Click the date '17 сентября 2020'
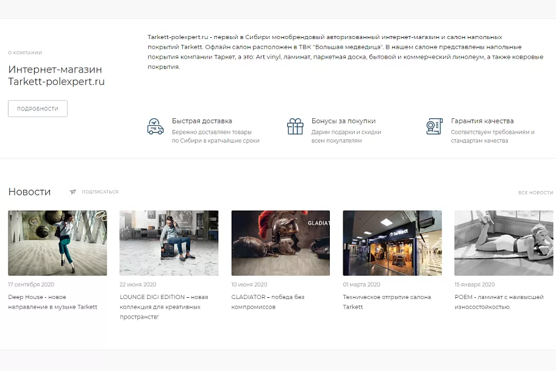 pos(31,284)
